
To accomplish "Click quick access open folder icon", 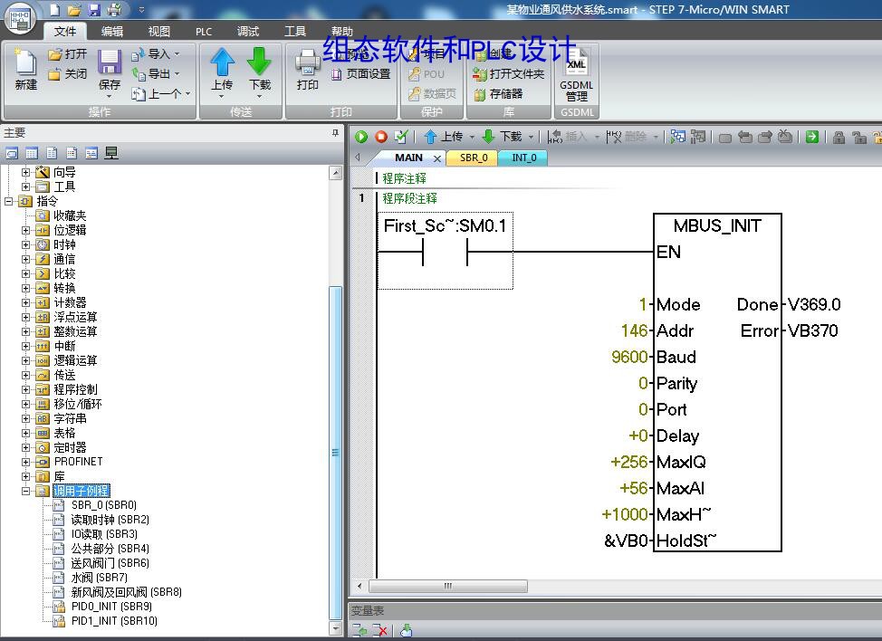I will tap(73, 10).
